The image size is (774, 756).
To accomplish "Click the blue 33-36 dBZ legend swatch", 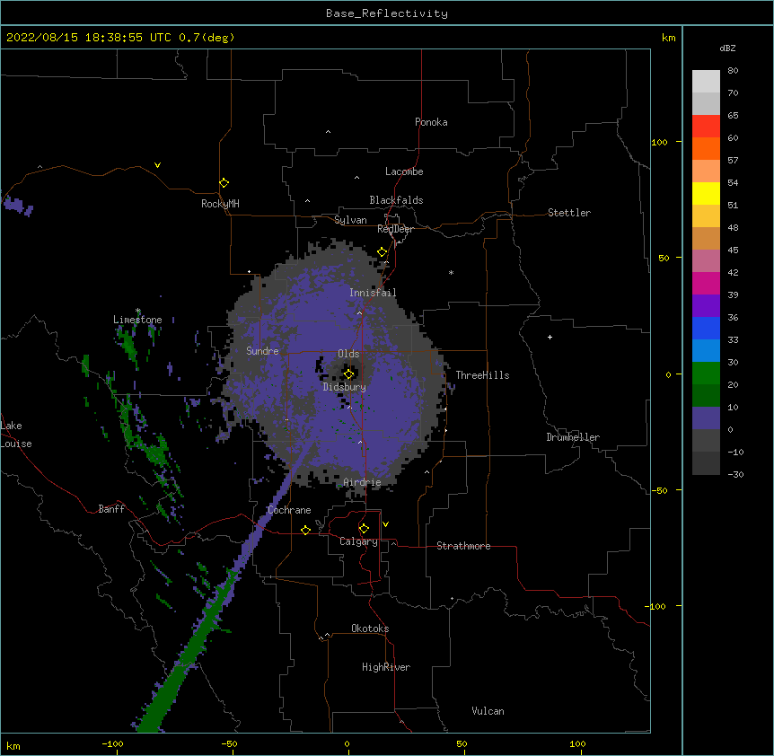I will click(x=706, y=328).
